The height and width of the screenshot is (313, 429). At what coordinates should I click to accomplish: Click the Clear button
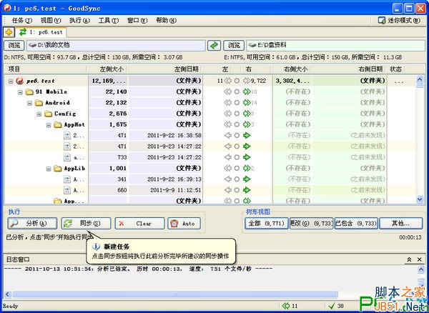pyautogui.click(x=139, y=224)
